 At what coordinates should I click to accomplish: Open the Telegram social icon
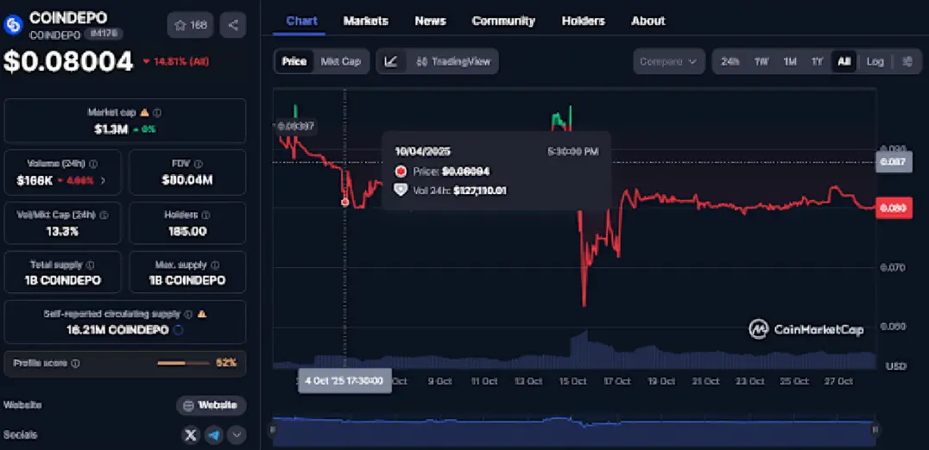coord(214,435)
